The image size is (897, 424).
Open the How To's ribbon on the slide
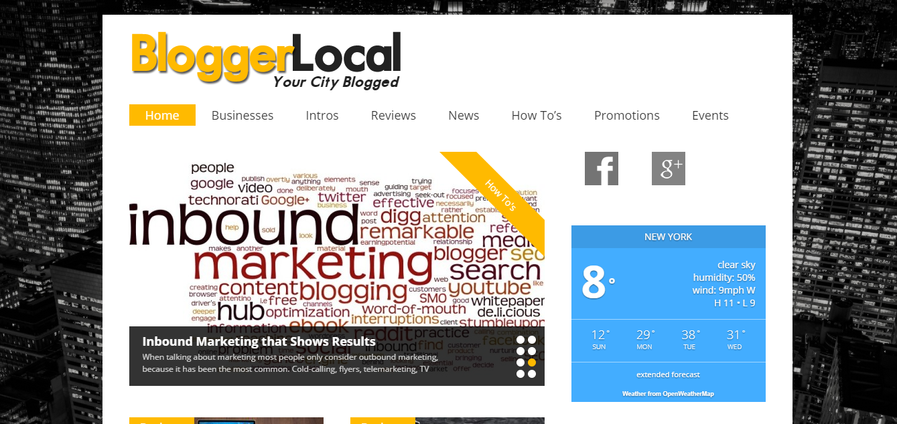(501, 196)
